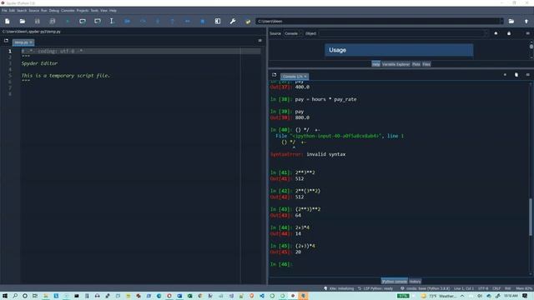Open the Run menu
This screenshot has width=534, height=300.
point(44,11)
